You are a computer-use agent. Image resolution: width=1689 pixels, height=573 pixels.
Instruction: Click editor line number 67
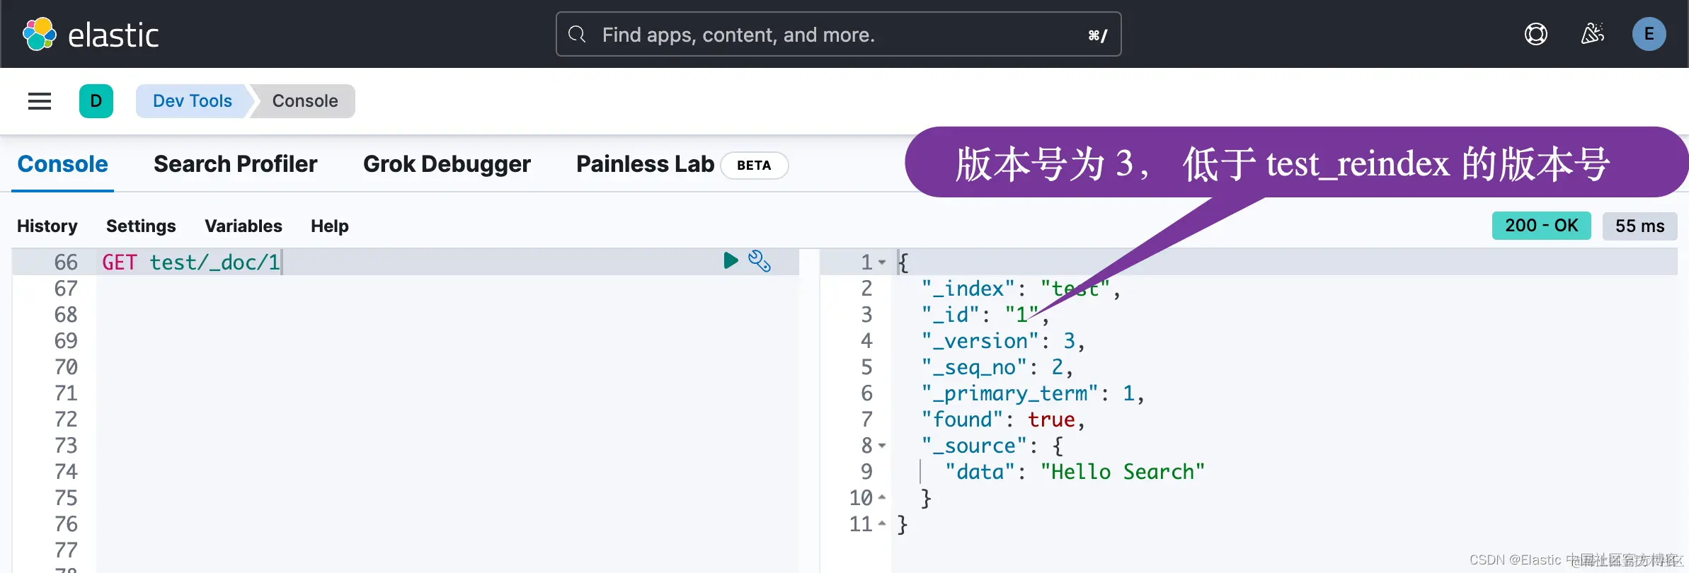66,289
